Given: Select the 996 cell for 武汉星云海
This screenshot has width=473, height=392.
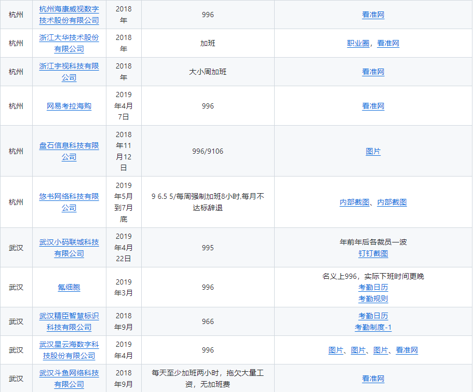Looking at the screenshot, I should click(x=208, y=350).
